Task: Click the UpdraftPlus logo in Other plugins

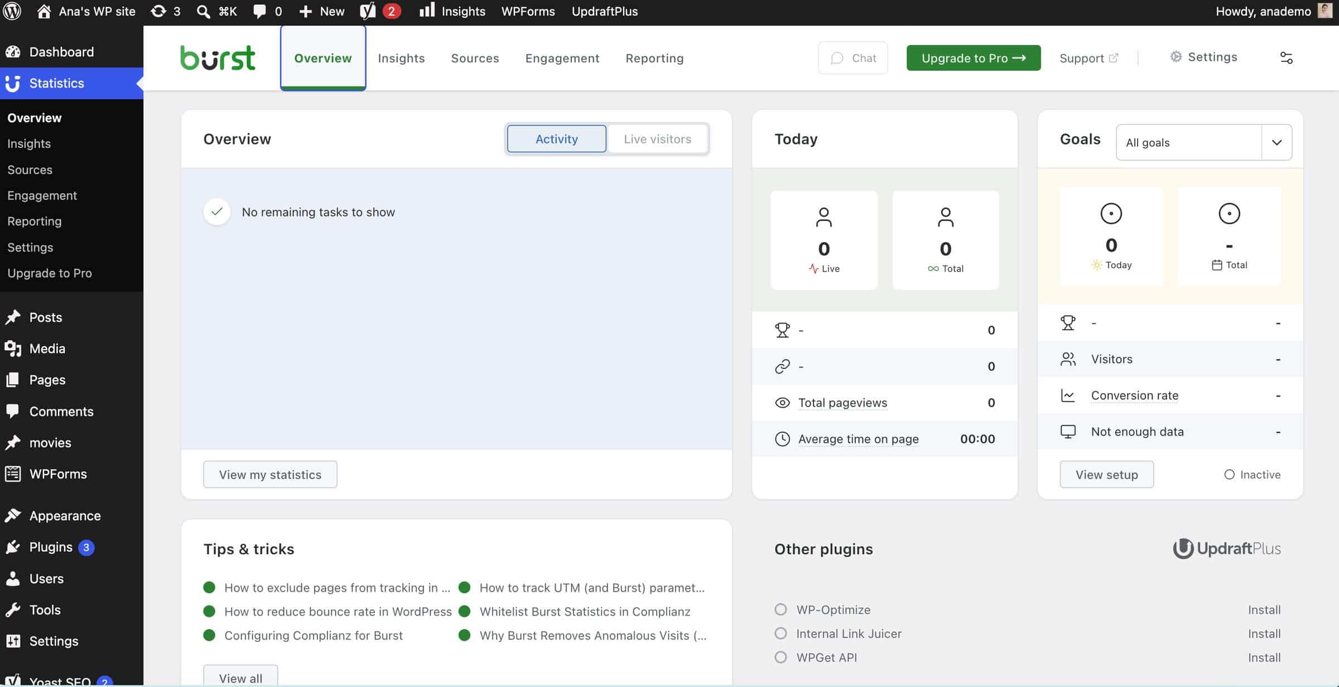Action: click(1226, 549)
